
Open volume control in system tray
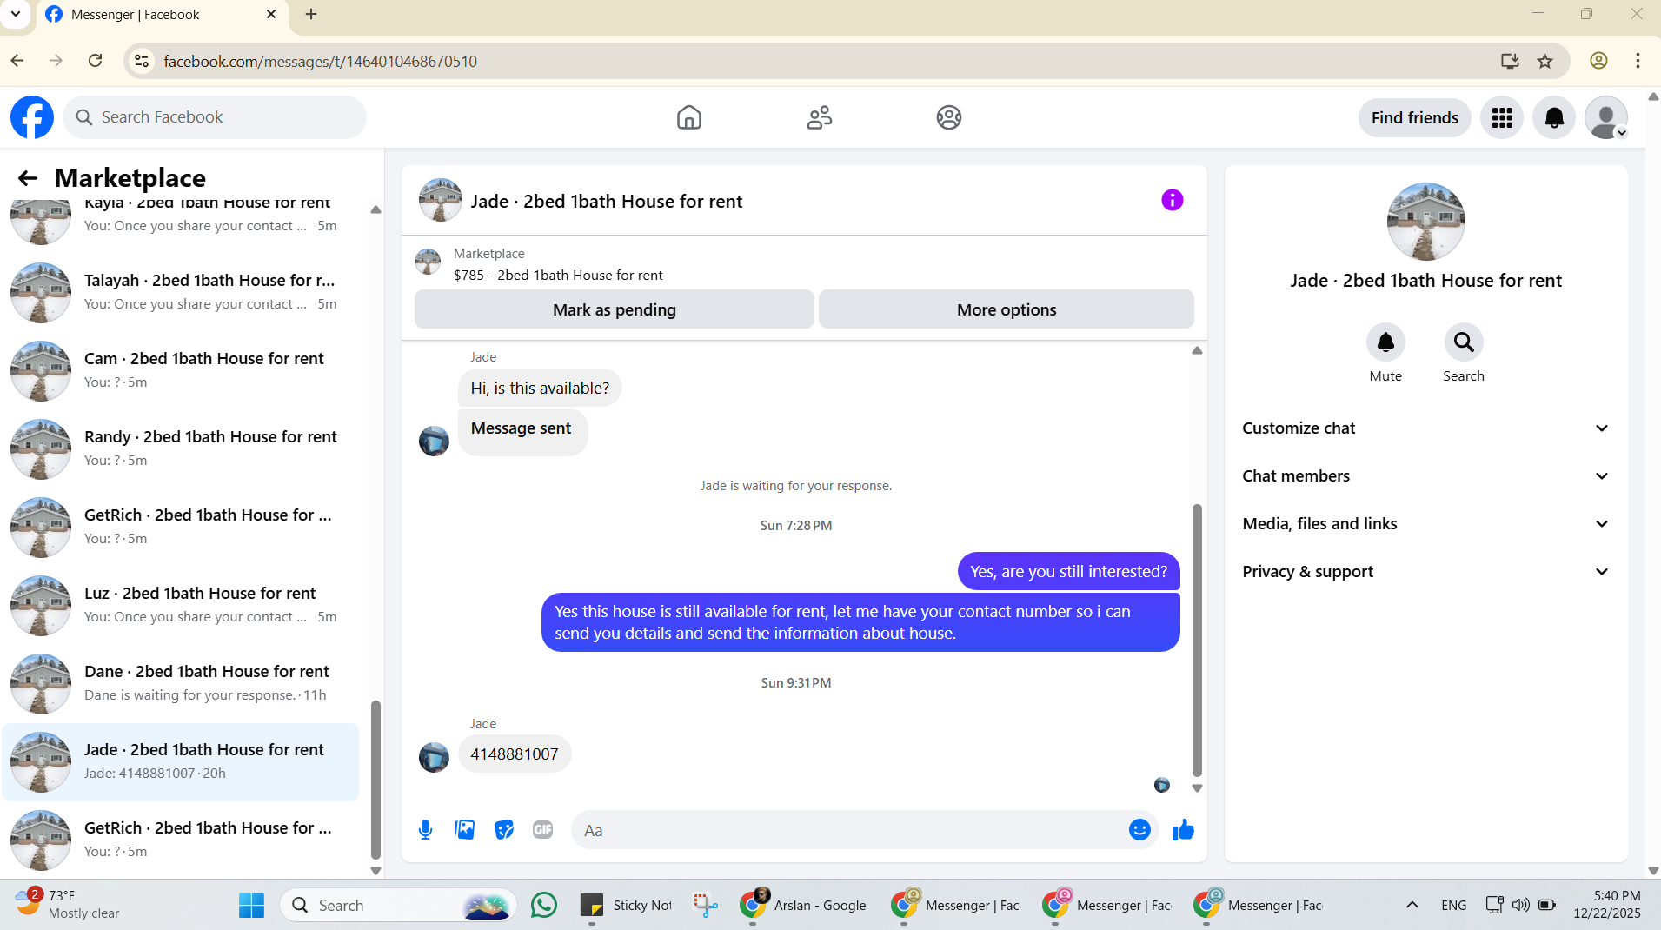[x=1520, y=905]
